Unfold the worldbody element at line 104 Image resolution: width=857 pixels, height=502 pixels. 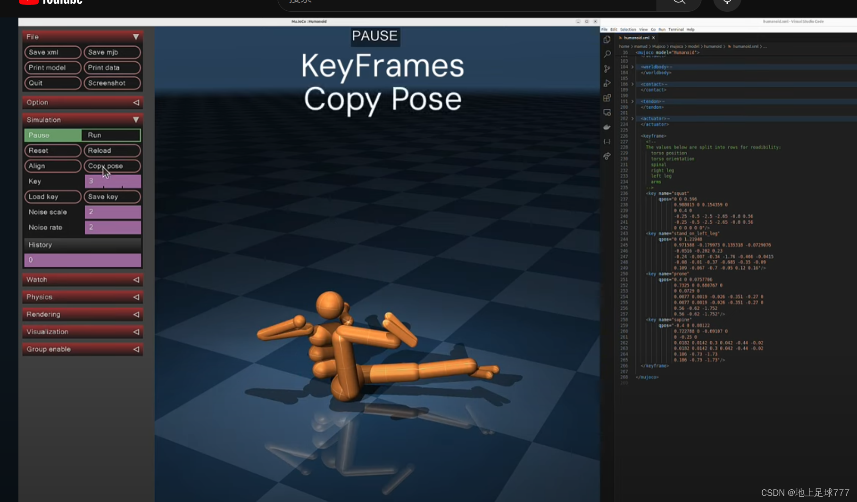pos(632,67)
